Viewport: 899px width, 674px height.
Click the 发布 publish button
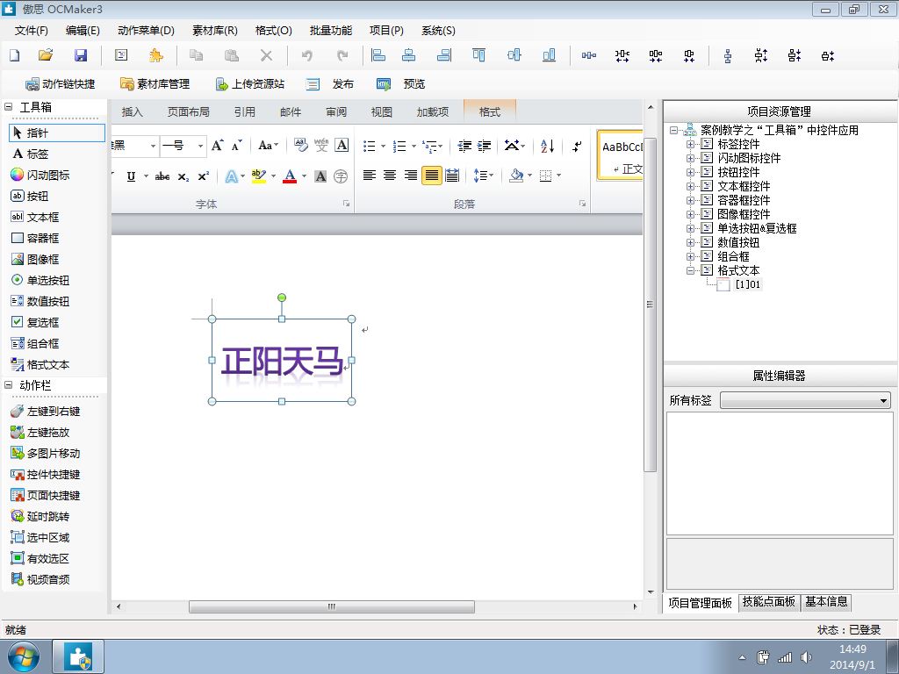[330, 84]
